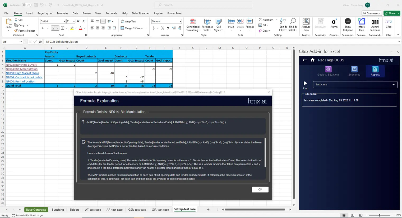
Task: Toggle right text alignment
Action: (x=103, y=28)
